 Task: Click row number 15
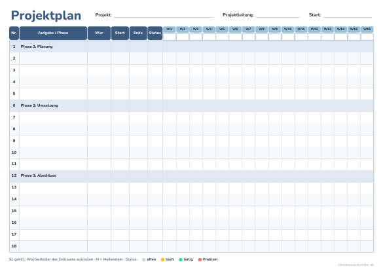pos(14,211)
